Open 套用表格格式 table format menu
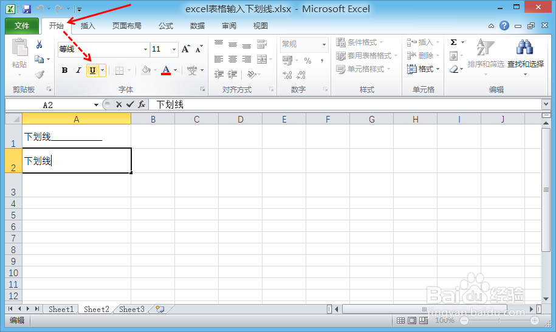Image resolution: width=556 pixels, height=332 pixels. coord(366,56)
